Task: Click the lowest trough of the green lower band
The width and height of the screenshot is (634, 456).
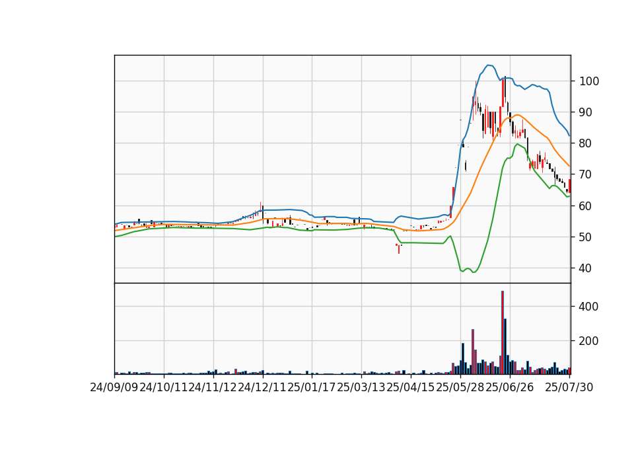Action: (x=474, y=272)
